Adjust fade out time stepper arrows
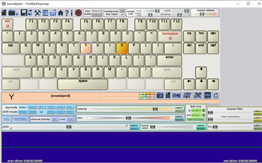The height and width of the screenshot is (163, 262). 203,115
